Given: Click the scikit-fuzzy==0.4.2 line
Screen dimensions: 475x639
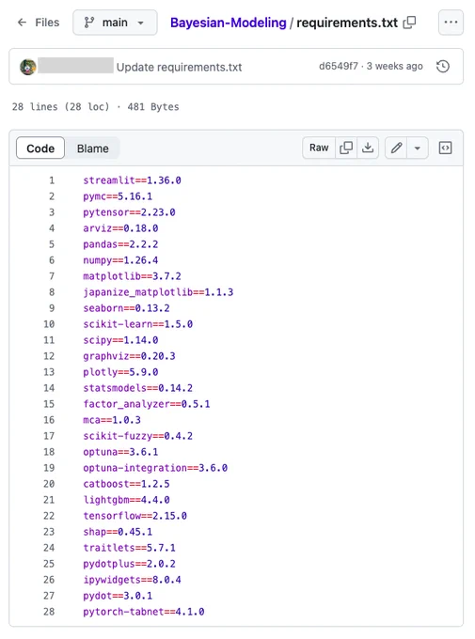Looking at the screenshot, I should [x=137, y=436].
